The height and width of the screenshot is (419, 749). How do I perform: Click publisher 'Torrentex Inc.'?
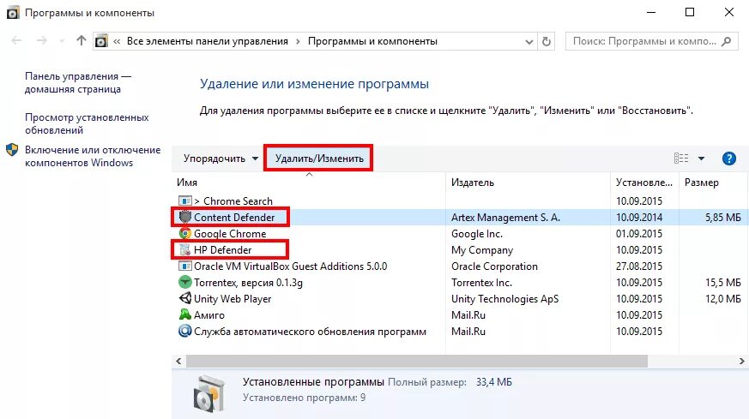click(x=481, y=283)
